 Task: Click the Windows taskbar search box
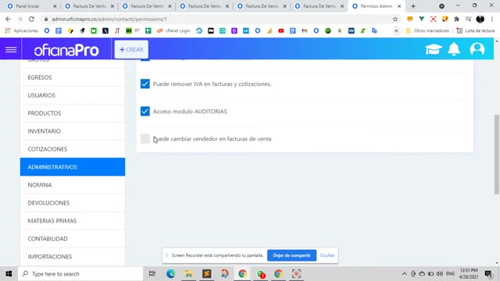click(x=80, y=274)
